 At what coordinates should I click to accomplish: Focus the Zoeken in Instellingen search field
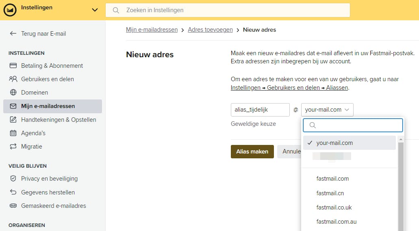point(228,10)
